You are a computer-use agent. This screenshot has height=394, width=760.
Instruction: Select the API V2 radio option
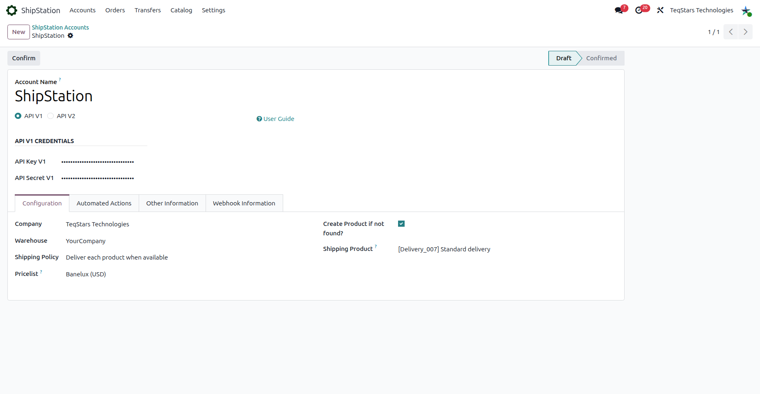tap(50, 116)
